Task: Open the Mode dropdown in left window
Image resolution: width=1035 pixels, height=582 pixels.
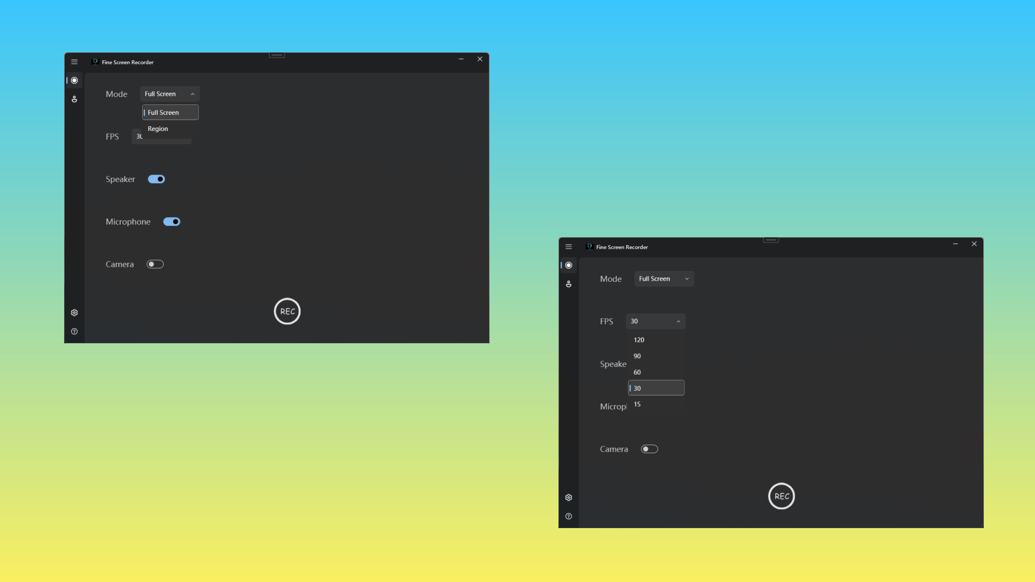Action: pos(169,93)
